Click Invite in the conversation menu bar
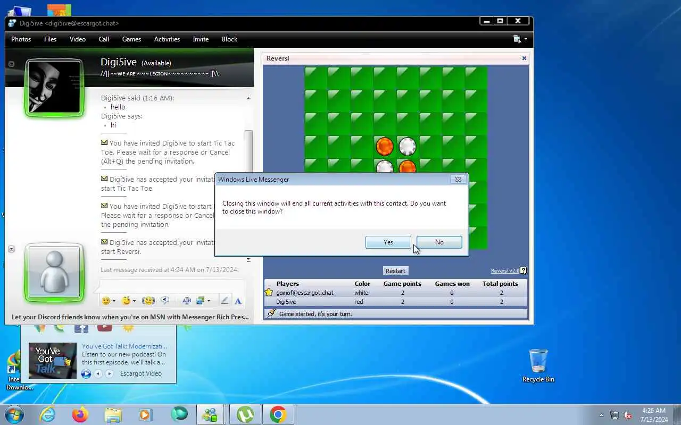This screenshot has width=681, height=425. click(x=201, y=39)
